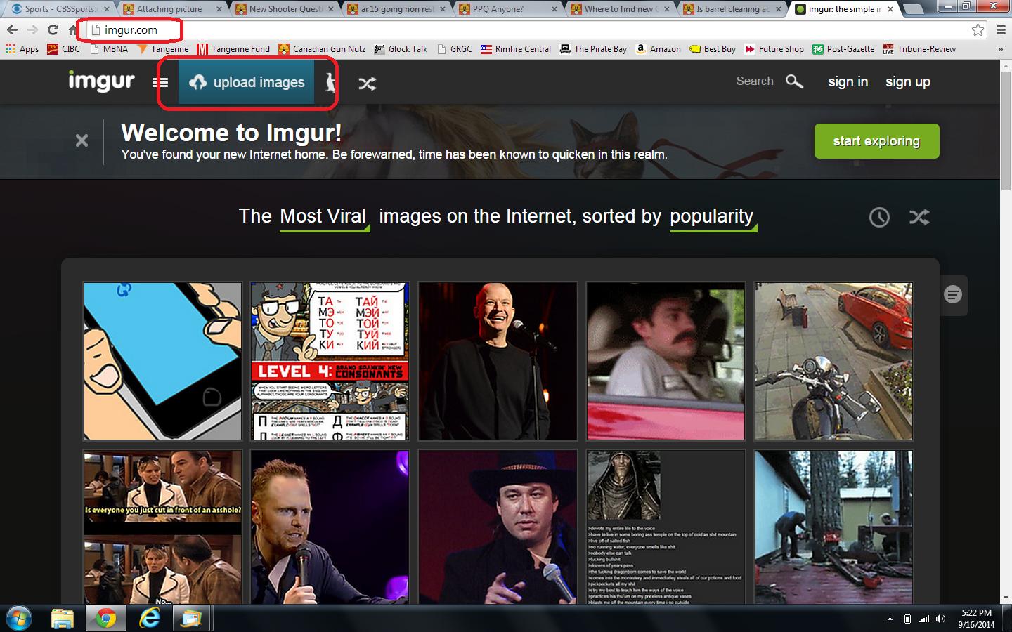Click the random shuffle icon in header
The width and height of the screenshot is (1012, 632).
(x=367, y=84)
